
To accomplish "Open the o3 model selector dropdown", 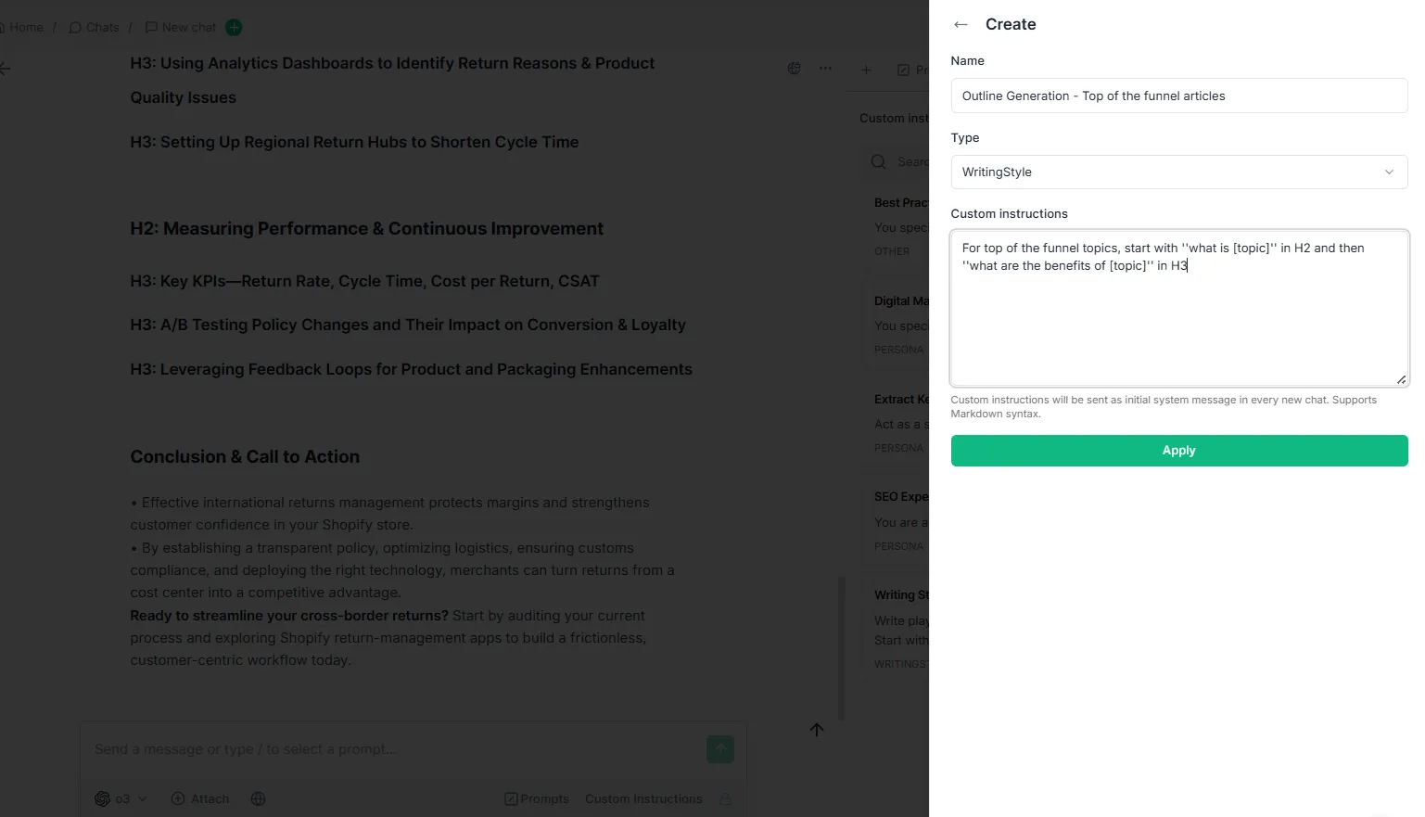I will tap(121, 798).
